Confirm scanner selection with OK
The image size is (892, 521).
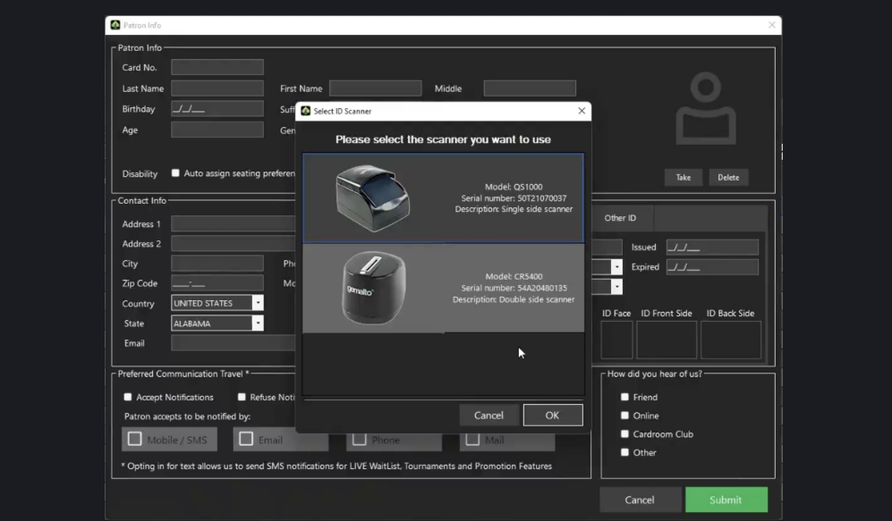pos(552,416)
